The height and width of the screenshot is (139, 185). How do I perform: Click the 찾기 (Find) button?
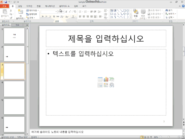click(169, 11)
